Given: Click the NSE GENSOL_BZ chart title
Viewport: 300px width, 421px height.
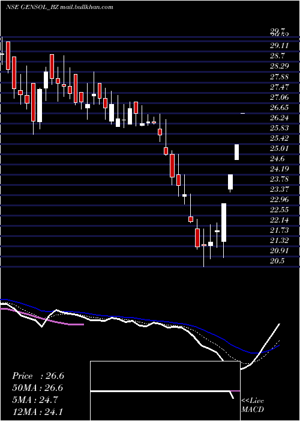Looking at the screenshot, I should point(59,7).
